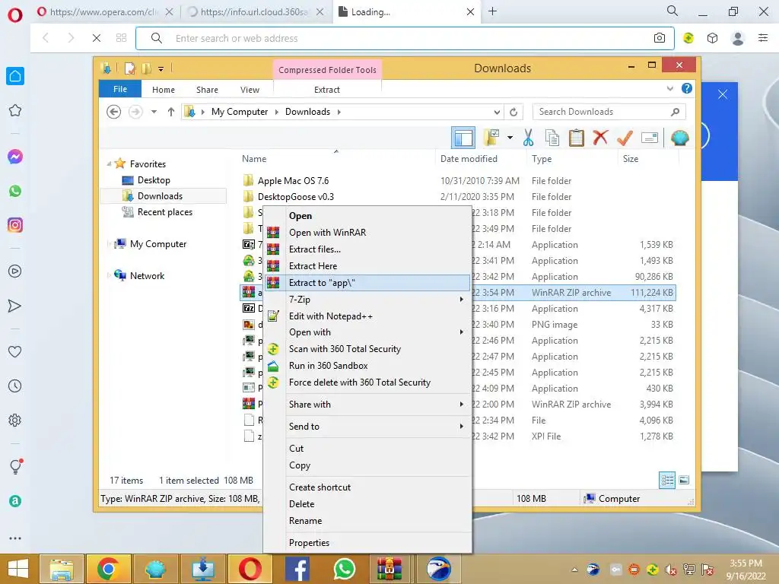
Task: Open recent locations dropdown arrow
Action: 154,112
